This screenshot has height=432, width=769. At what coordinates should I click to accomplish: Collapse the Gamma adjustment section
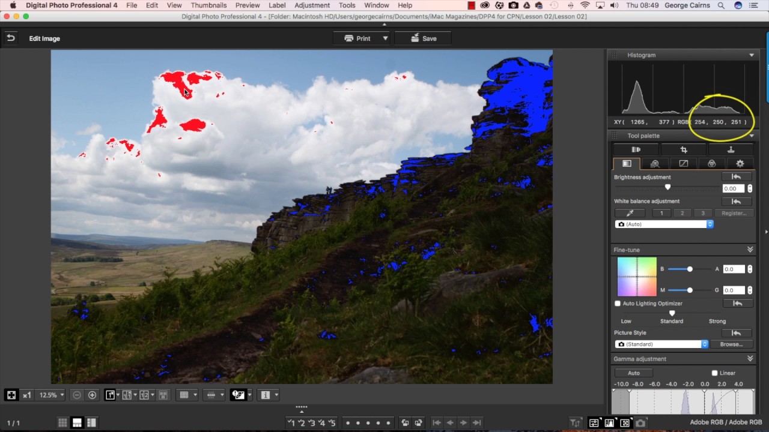coord(750,359)
